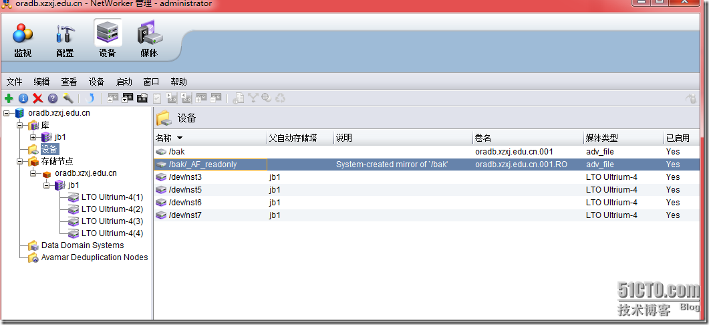This screenshot has width=709, height=325.
Task: Open the 媒体 (Media) view
Action: [x=149, y=40]
